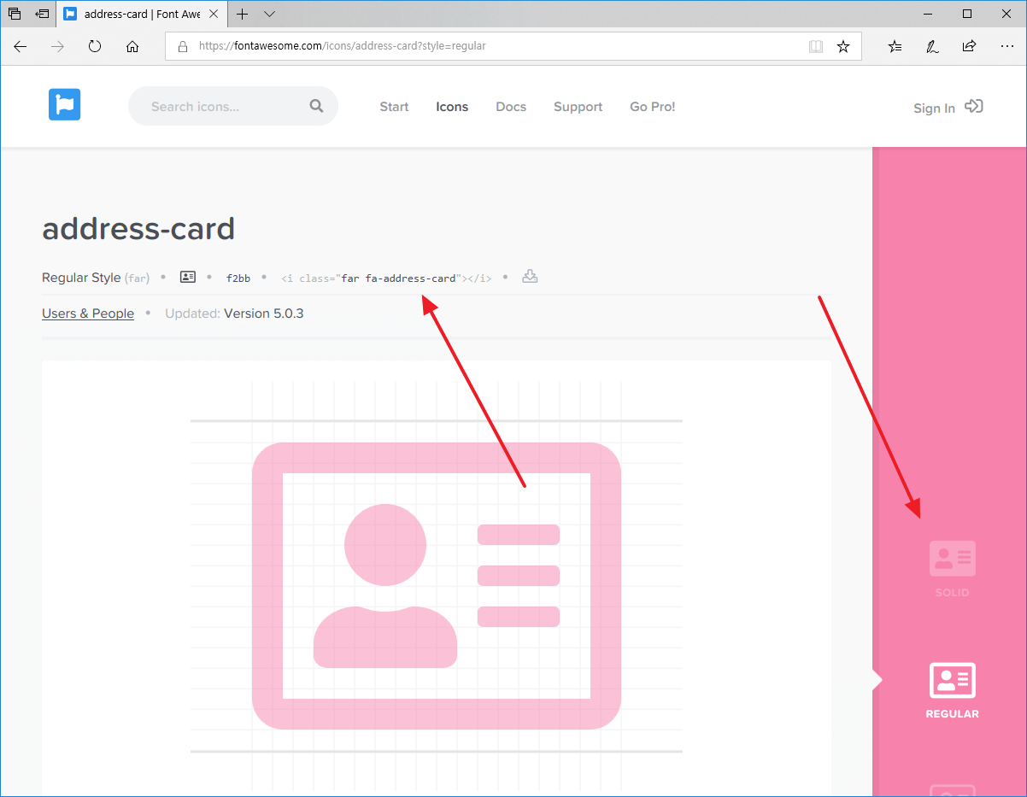Visit the Support page

pos(578,107)
